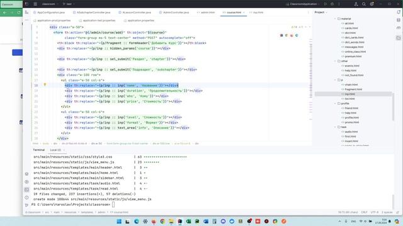Change the 2 spaces indent setting
This screenshot has width=403, height=226.
pyautogui.click(x=387, y=212)
